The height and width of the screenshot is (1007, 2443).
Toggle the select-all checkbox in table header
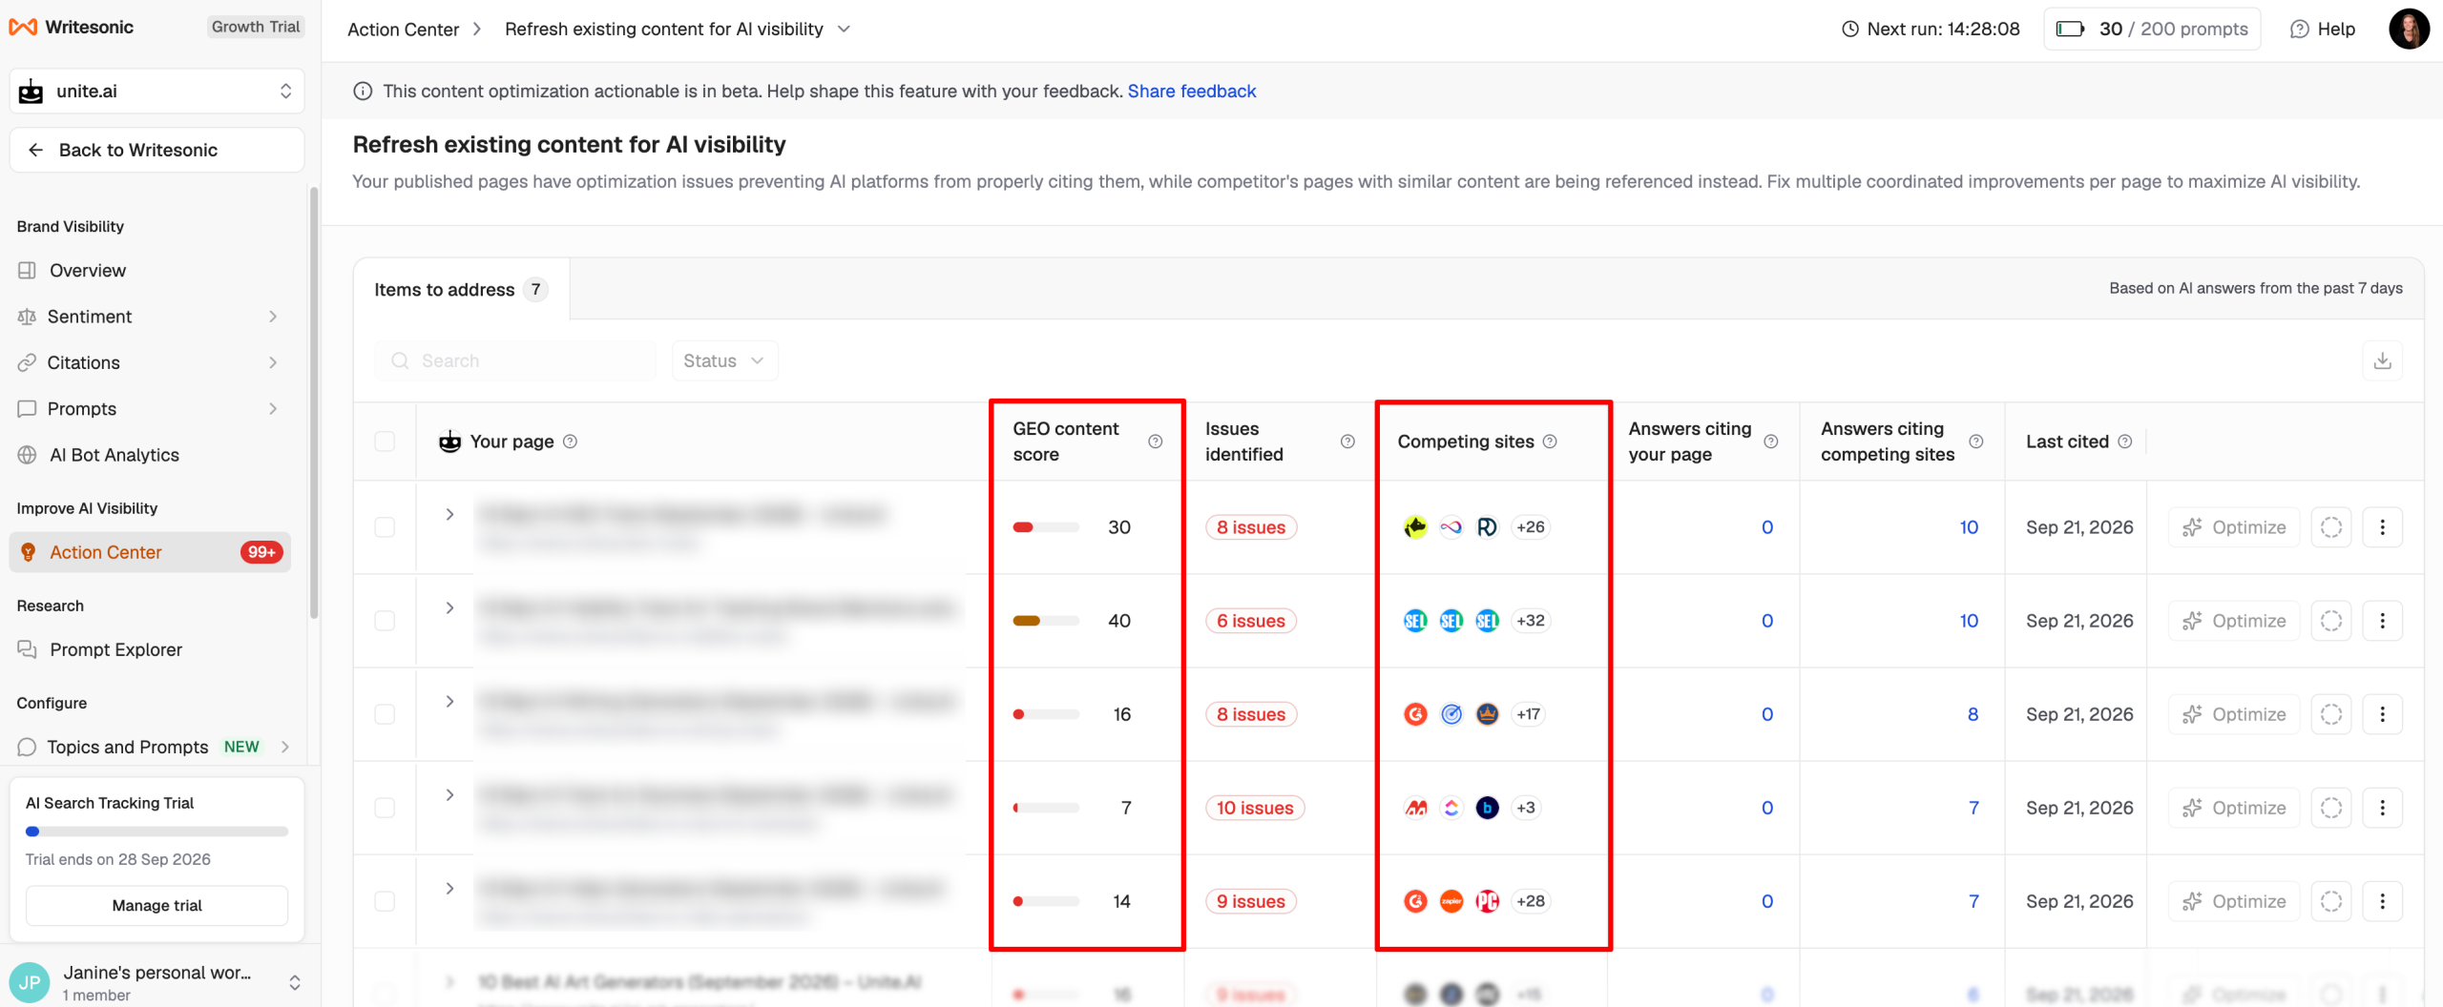[385, 442]
